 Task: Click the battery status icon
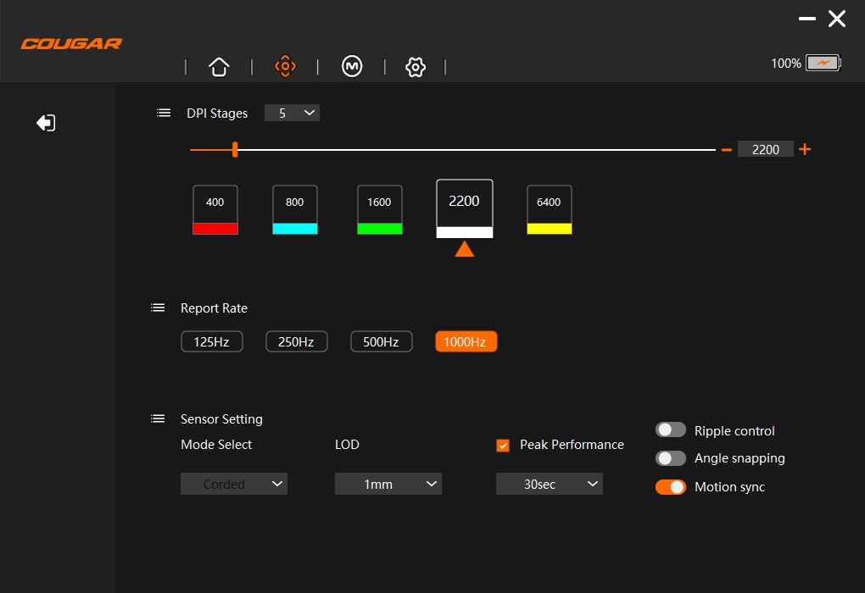coord(822,64)
